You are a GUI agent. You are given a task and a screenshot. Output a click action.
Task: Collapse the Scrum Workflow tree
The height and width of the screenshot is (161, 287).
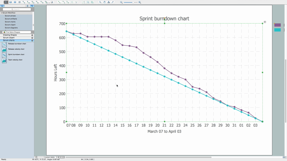(x=2, y=13)
